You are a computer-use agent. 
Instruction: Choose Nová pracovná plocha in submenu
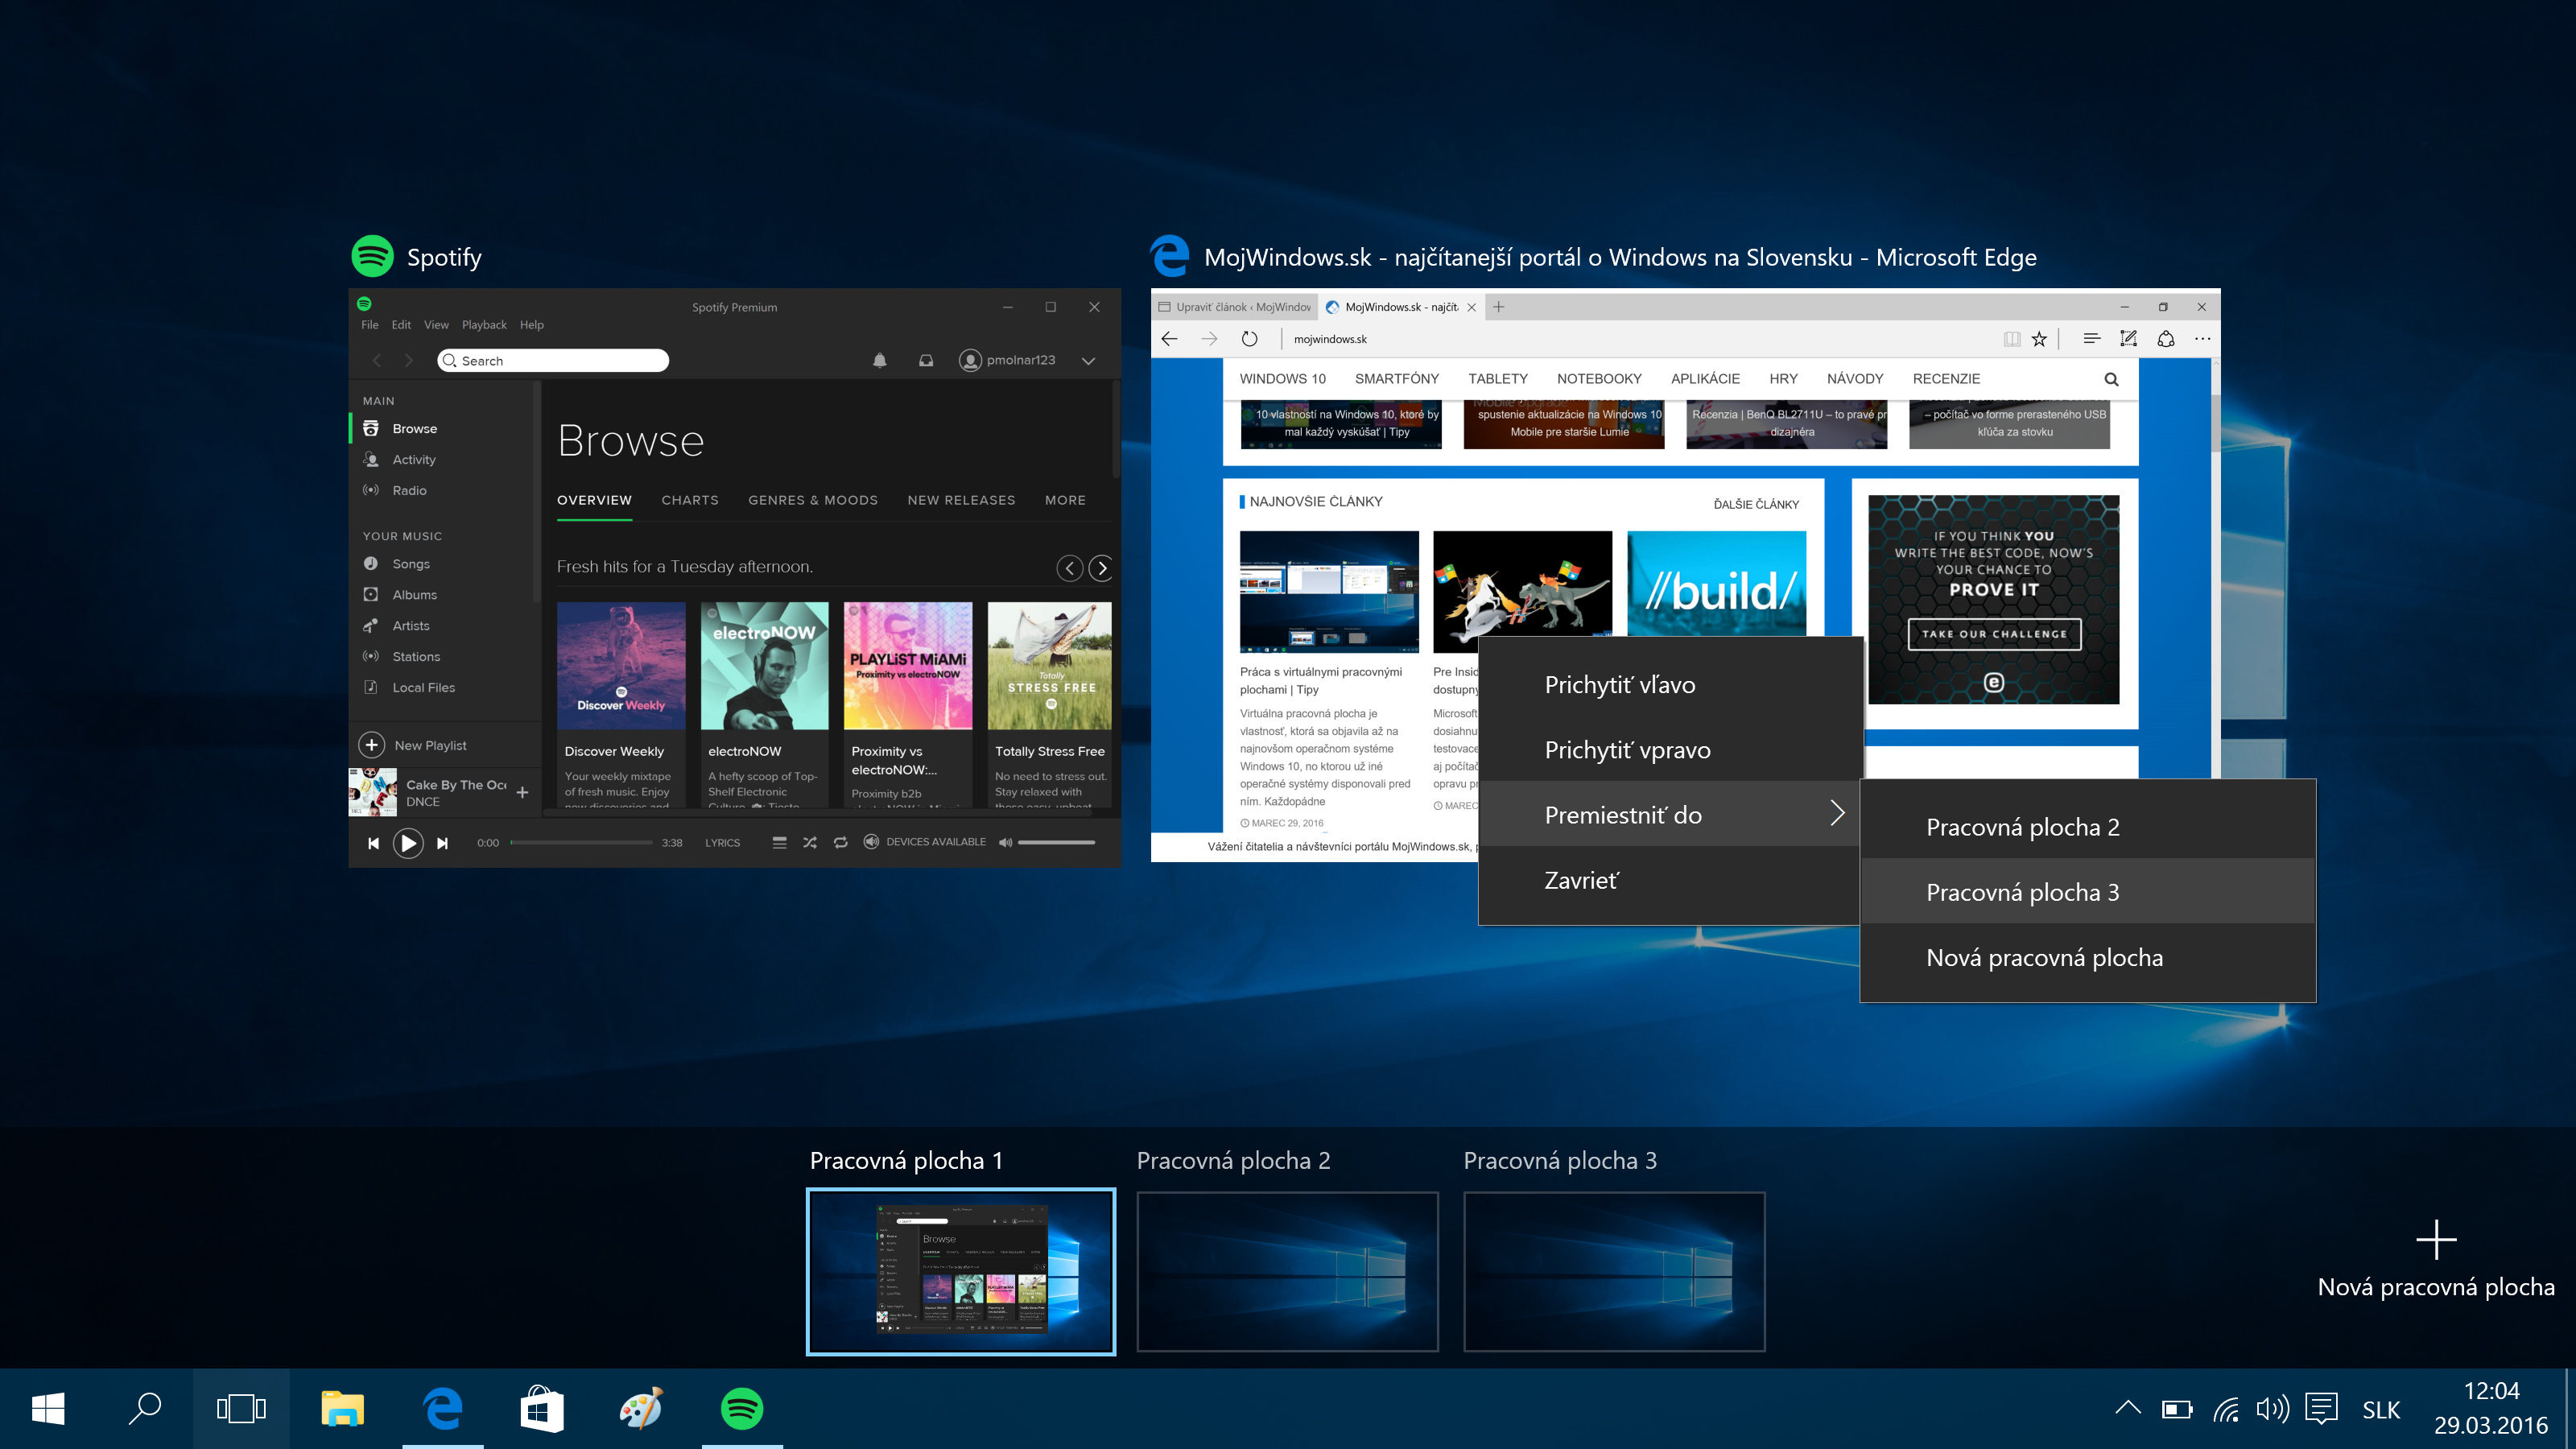pos(2088,957)
